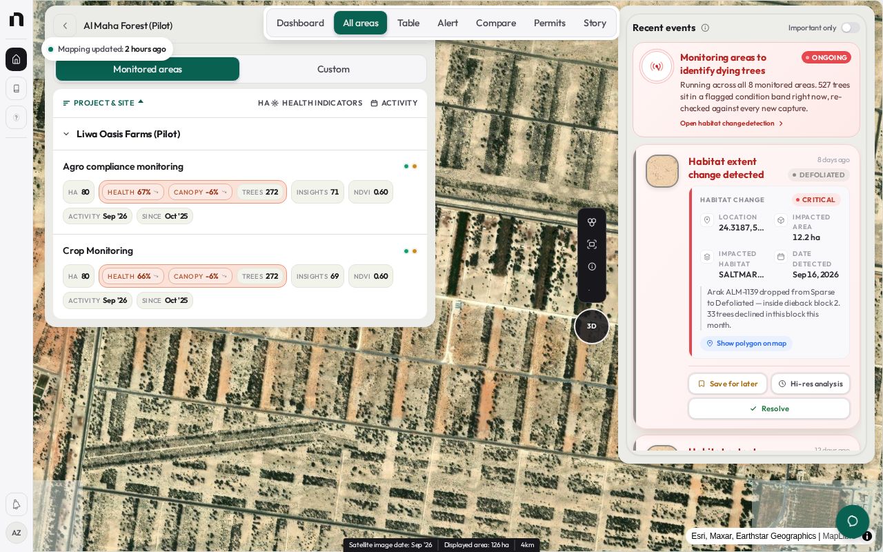Click the map attribution info icon
Image resolution: width=883 pixels, height=552 pixels.
(867, 536)
